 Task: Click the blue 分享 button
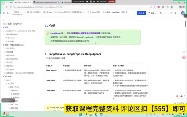click(x=141, y=13)
